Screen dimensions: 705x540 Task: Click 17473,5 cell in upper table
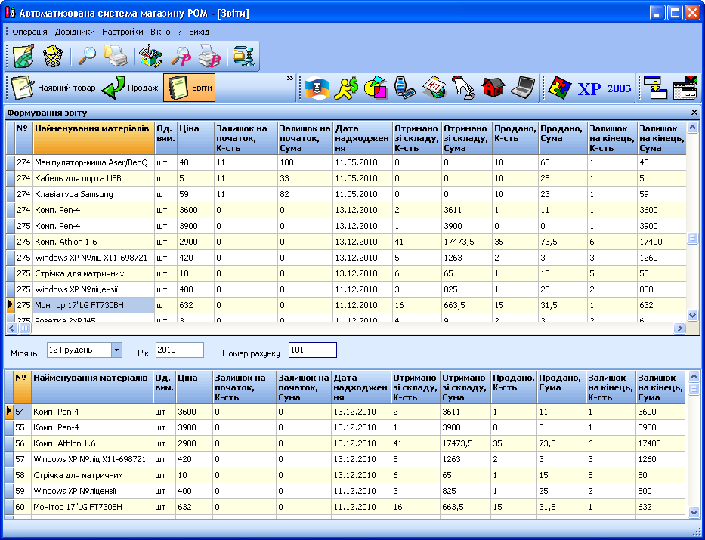click(467, 242)
